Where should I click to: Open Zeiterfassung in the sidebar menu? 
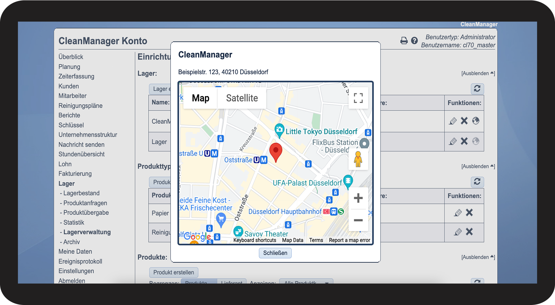tap(76, 76)
